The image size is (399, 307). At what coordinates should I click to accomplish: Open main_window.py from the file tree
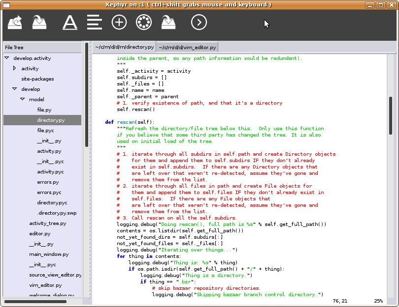coord(49,254)
